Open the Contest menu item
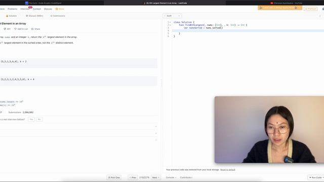Image resolution: width=324 pixels, height=182 pixels. 37,9
